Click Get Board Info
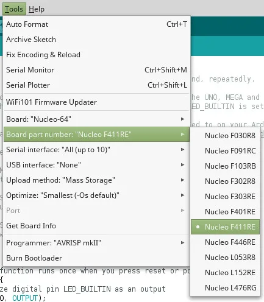Image resolution: width=264 pixels, height=302 pixels. 96,226
